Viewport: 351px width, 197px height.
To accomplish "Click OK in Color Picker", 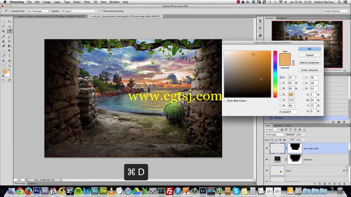I will [x=309, y=49].
